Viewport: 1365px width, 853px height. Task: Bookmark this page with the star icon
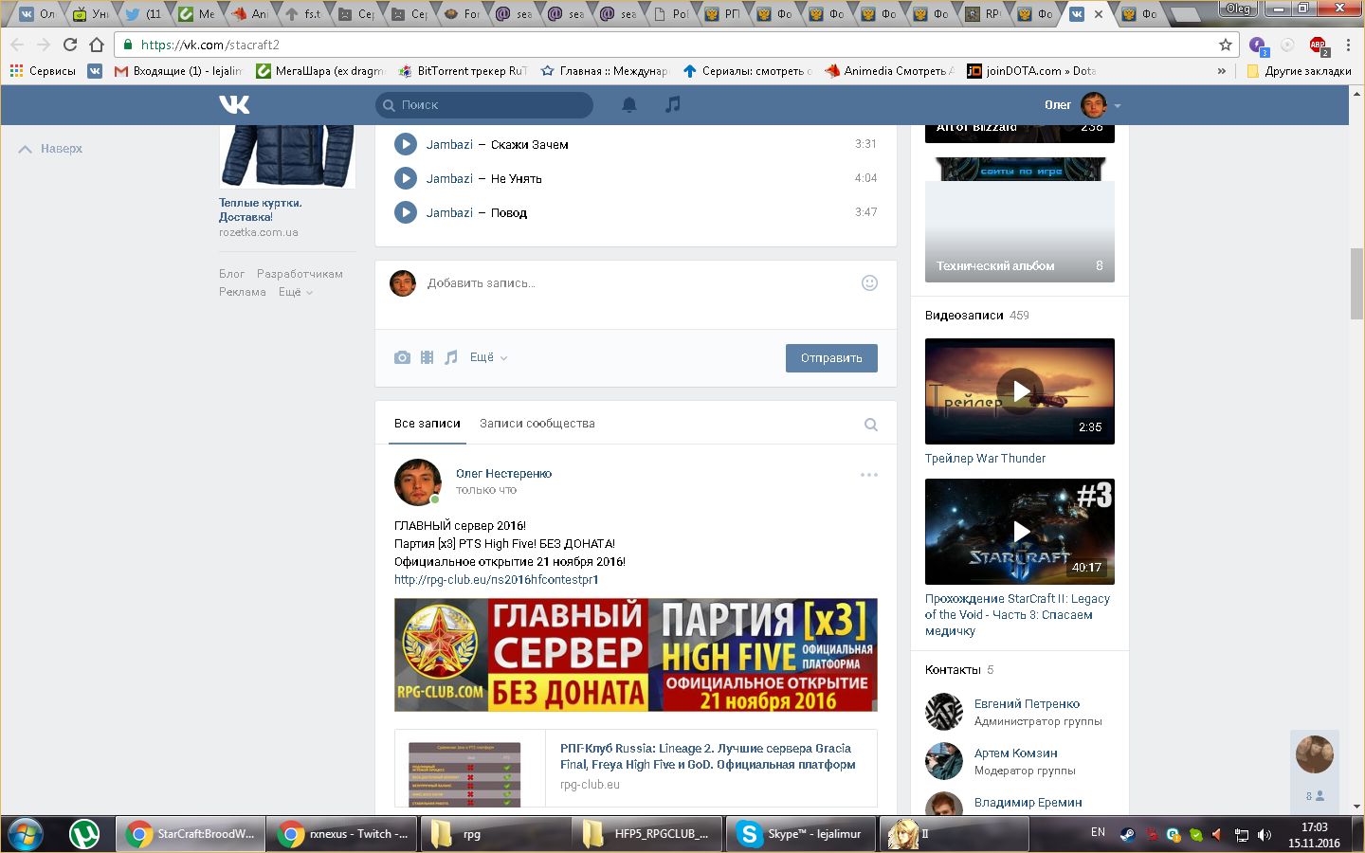pos(1226,45)
